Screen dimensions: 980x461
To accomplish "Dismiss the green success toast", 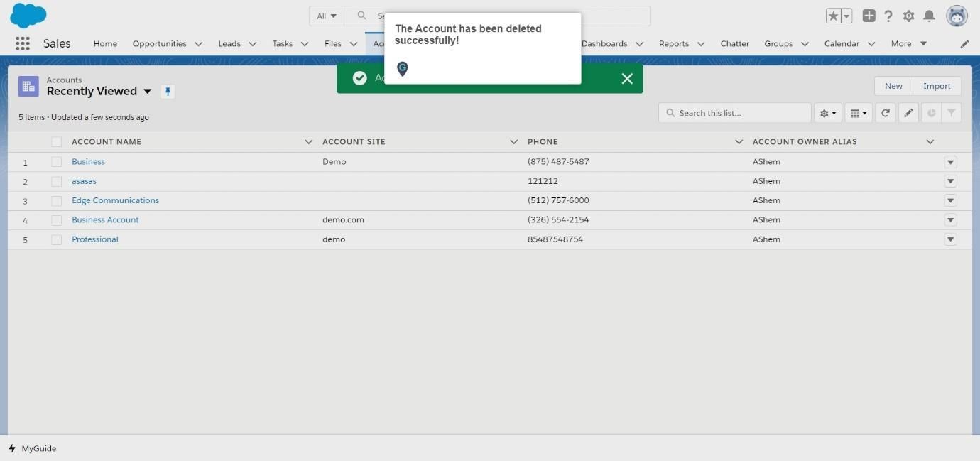I will click(x=627, y=79).
